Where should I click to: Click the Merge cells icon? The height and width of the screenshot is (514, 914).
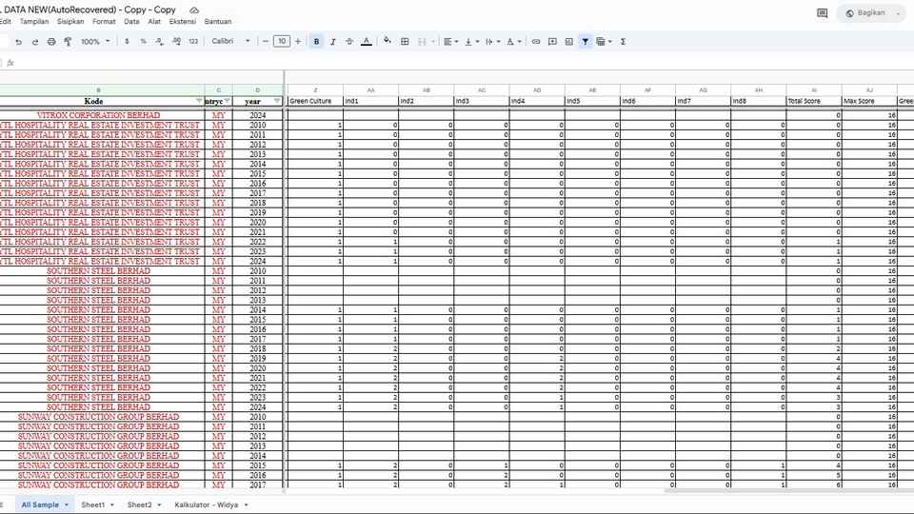422,41
